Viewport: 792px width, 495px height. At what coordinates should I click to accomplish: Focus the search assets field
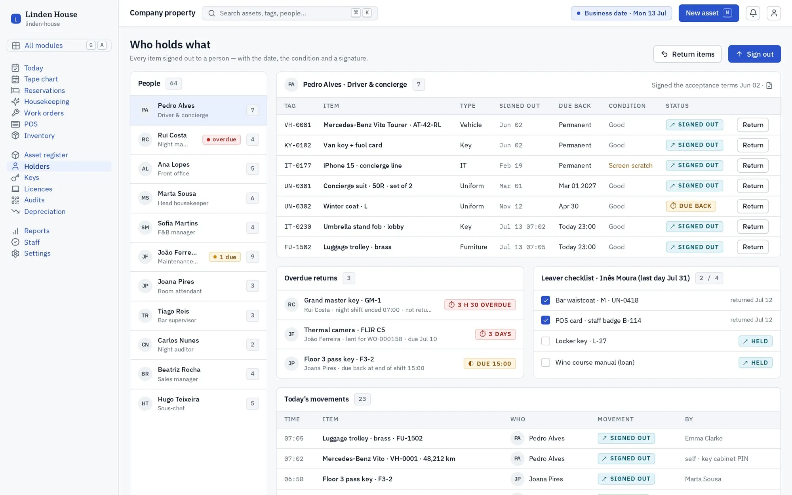click(x=289, y=13)
